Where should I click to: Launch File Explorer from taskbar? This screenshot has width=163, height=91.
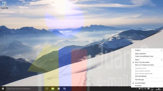(x=53, y=89)
